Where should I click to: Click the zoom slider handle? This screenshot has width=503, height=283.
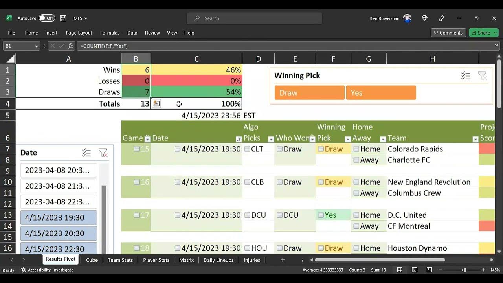464,270
